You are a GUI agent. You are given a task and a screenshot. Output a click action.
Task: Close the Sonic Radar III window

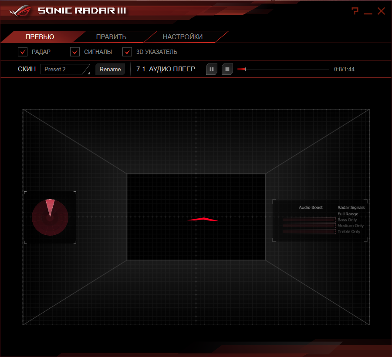coord(381,11)
